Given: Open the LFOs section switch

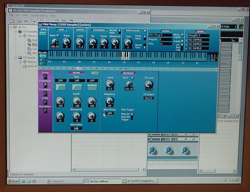Looking at the screenshot, I should pos(45,102).
